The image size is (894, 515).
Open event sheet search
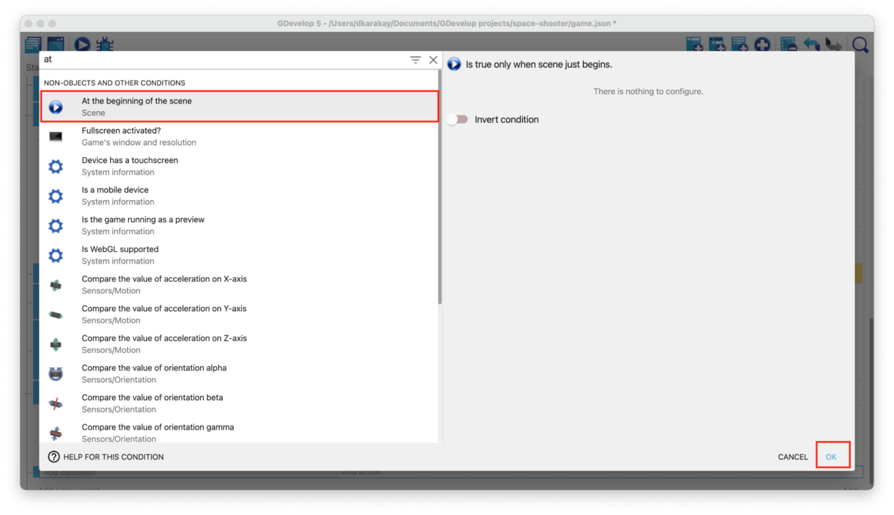pyautogui.click(x=860, y=44)
